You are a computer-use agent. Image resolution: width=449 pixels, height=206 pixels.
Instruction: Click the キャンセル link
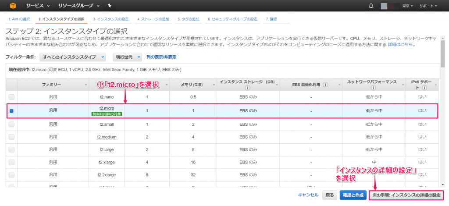pos(308,195)
